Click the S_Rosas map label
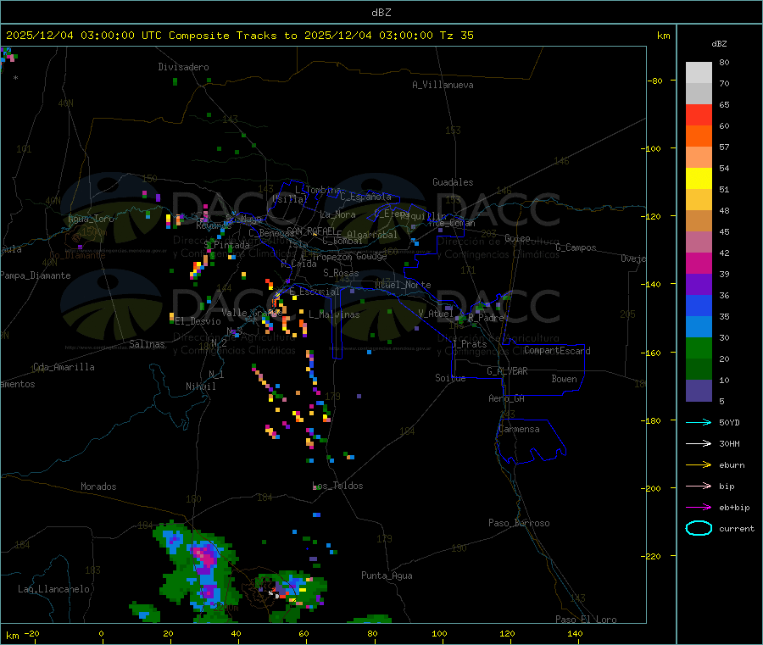The image size is (763, 645). pos(341,273)
